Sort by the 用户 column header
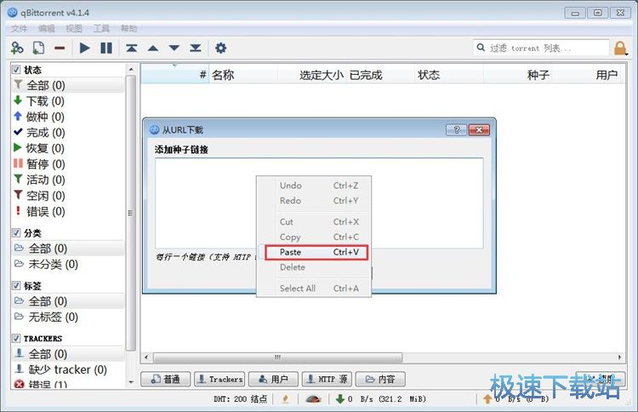The height and width of the screenshot is (412, 638). pyautogui.click(x=586, y=75)
